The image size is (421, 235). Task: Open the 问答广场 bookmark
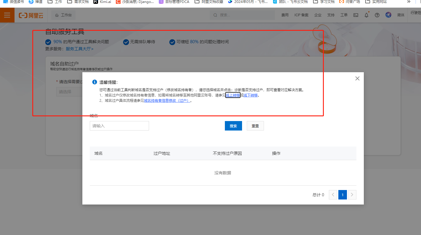(350, 2)
